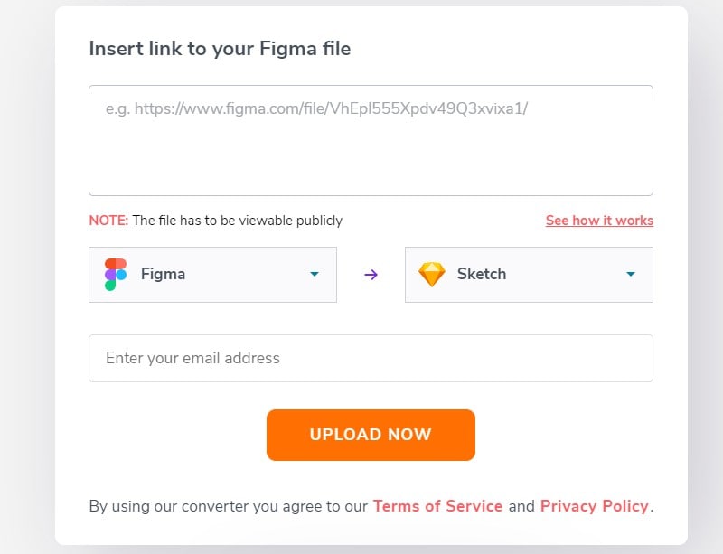Click the word "and" between policy links

click(x=521, y=506)
